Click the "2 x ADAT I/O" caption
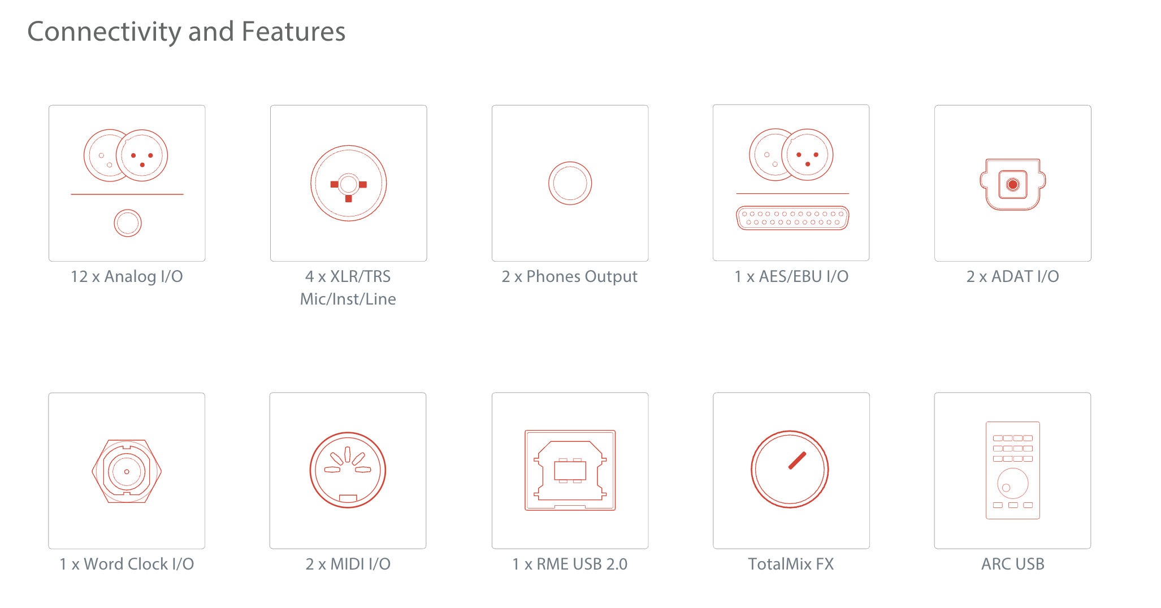The height and width of the screenshot is (608, 1161). coord(1012,276)
